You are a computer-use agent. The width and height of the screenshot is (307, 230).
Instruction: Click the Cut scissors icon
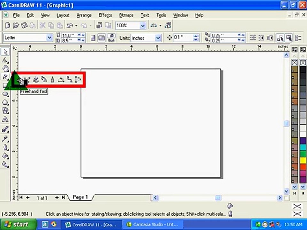click(43, 26)
